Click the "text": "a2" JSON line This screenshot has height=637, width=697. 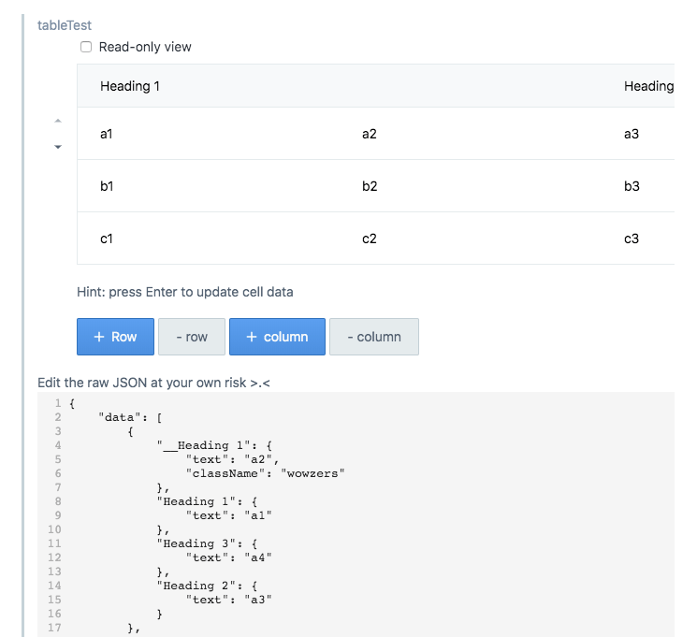tap(232, 459)
